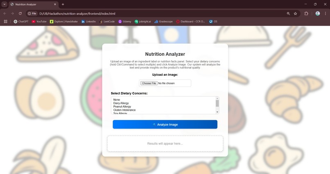Screen dimensions: 330x174
Task: Select Dairy Allergy in the list
Action: 121,103
